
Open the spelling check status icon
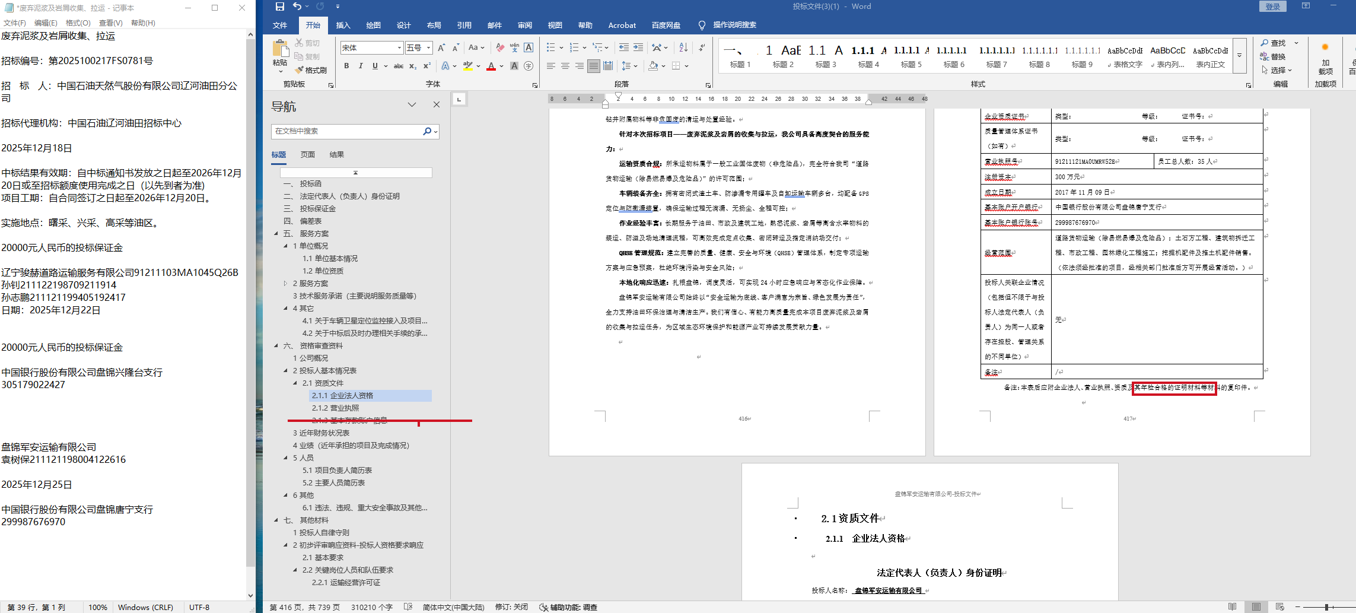click(408, 607)
